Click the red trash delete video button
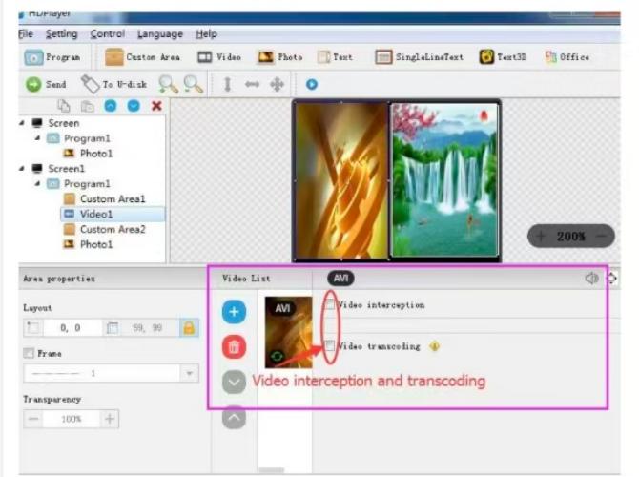639x477 pixels. (x=234, y=347)
